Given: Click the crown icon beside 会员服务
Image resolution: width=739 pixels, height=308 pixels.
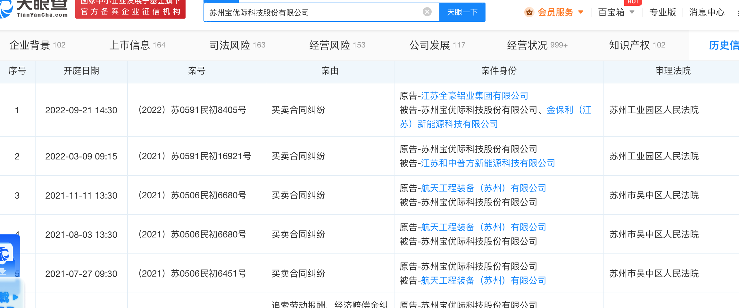Looking at the screenshot, I should (x=529, y=12).
